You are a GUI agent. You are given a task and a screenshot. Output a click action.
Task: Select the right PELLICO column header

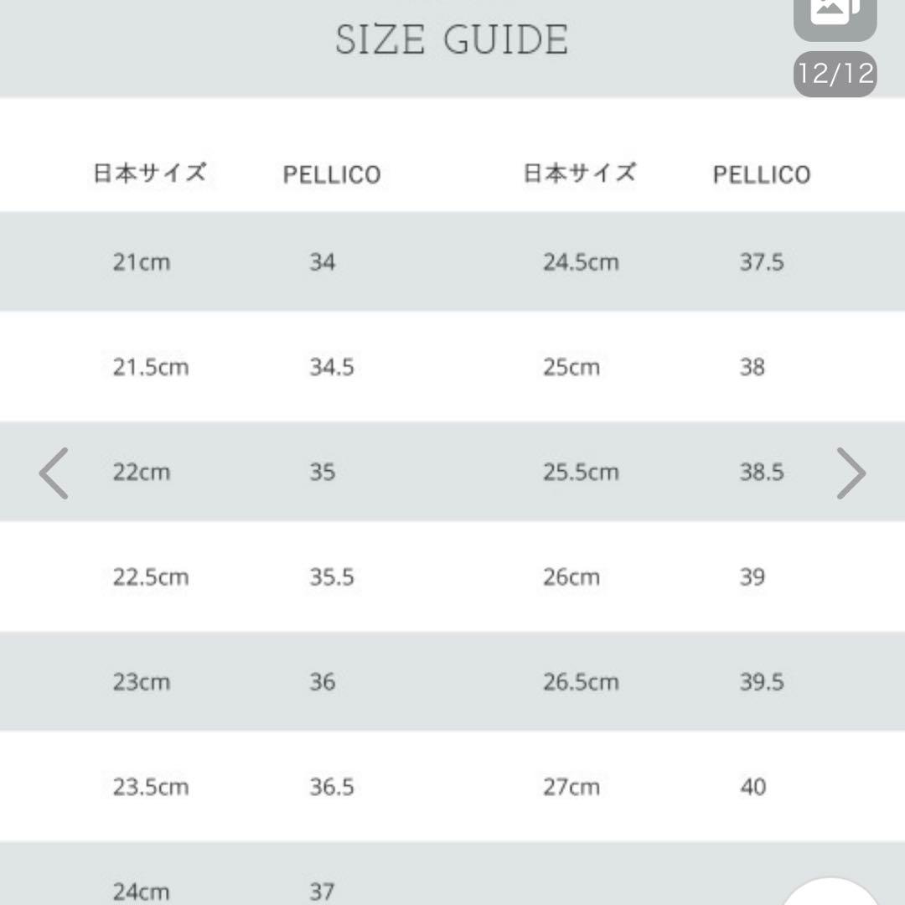(761, 174)
